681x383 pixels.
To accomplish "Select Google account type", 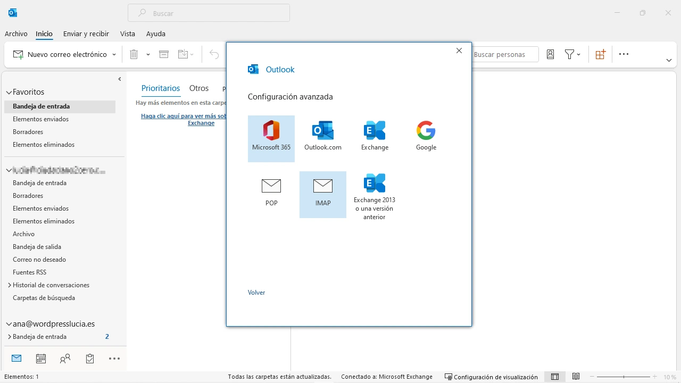I will (426, 138).
